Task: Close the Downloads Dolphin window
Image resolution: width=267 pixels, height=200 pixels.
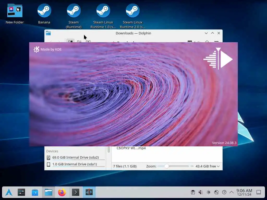Action: [219, 33]
